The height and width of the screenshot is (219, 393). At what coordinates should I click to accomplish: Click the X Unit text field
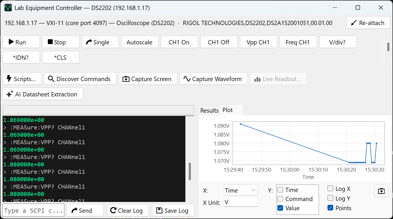coord(241,202)
